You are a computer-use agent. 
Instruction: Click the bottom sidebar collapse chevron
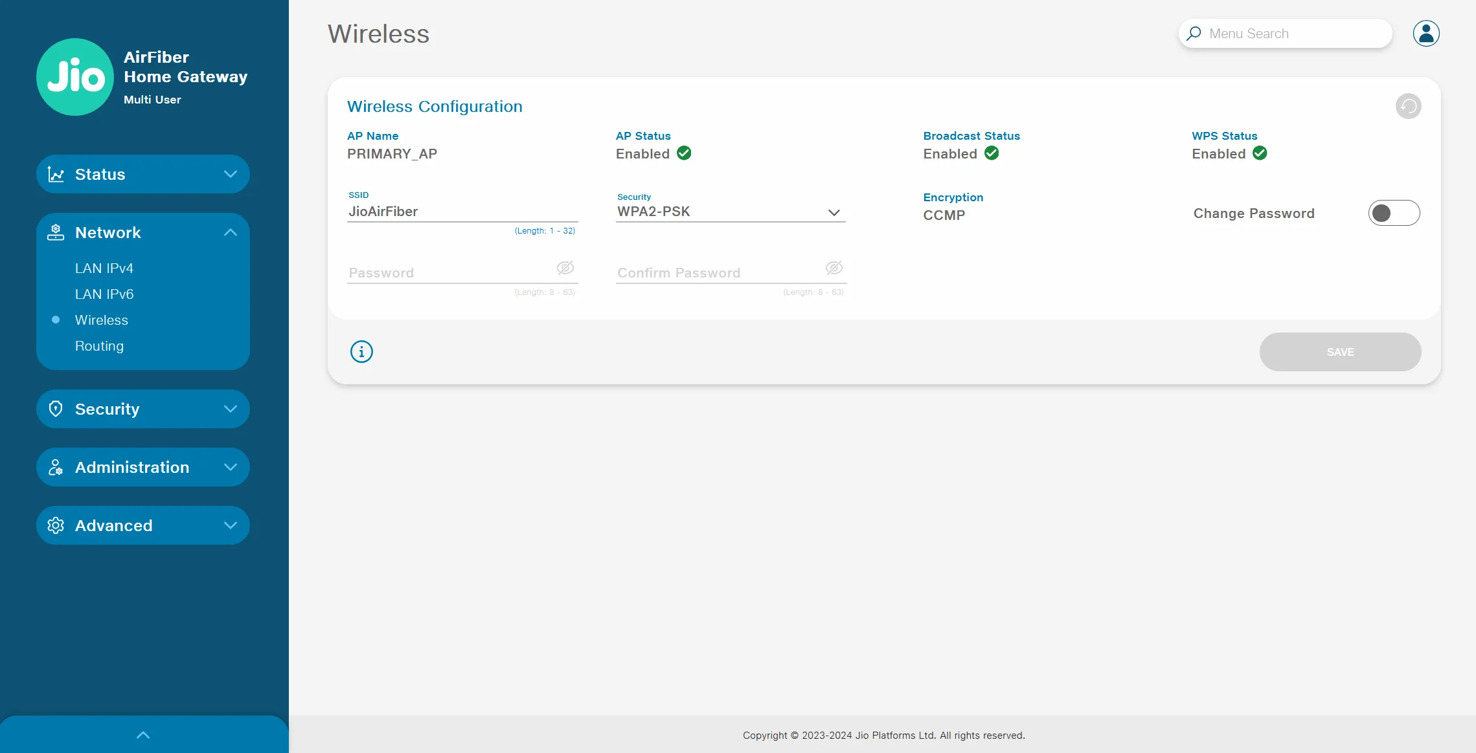(x=143, y=735)
